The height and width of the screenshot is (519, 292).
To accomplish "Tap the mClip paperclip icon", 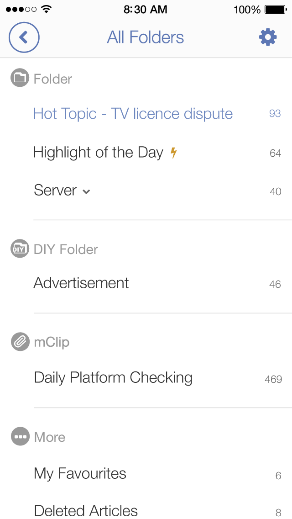I will (20, 342).
